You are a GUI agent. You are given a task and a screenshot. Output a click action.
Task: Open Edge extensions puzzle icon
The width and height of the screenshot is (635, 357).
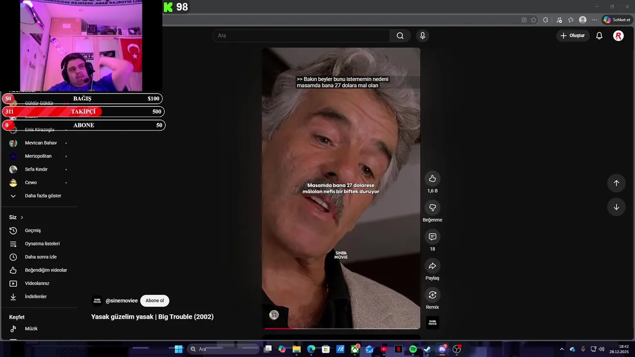click(x=546, y=20)
